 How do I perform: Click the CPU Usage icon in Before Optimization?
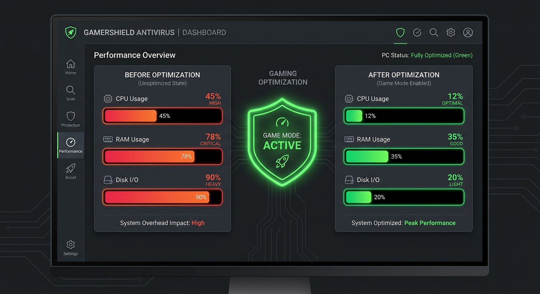point(107,99)
